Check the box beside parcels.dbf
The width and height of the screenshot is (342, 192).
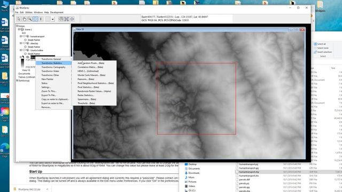pyautogui.click(x=237, y=180)
